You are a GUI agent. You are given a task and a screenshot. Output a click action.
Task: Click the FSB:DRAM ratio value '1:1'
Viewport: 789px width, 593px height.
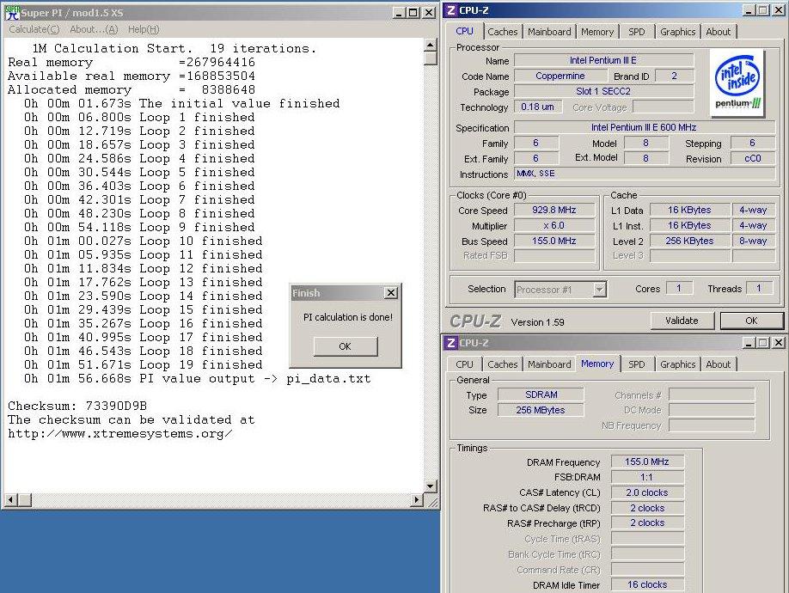click(647, 477)
